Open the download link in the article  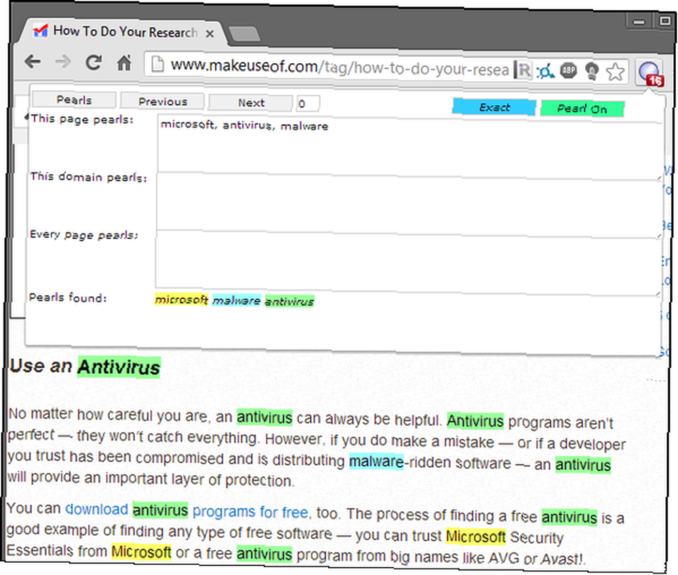(96, 509)
